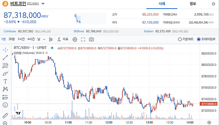Select the 기본차트 radio option
This screenshot has height=125, width=219.
click(x=180, y=39)
